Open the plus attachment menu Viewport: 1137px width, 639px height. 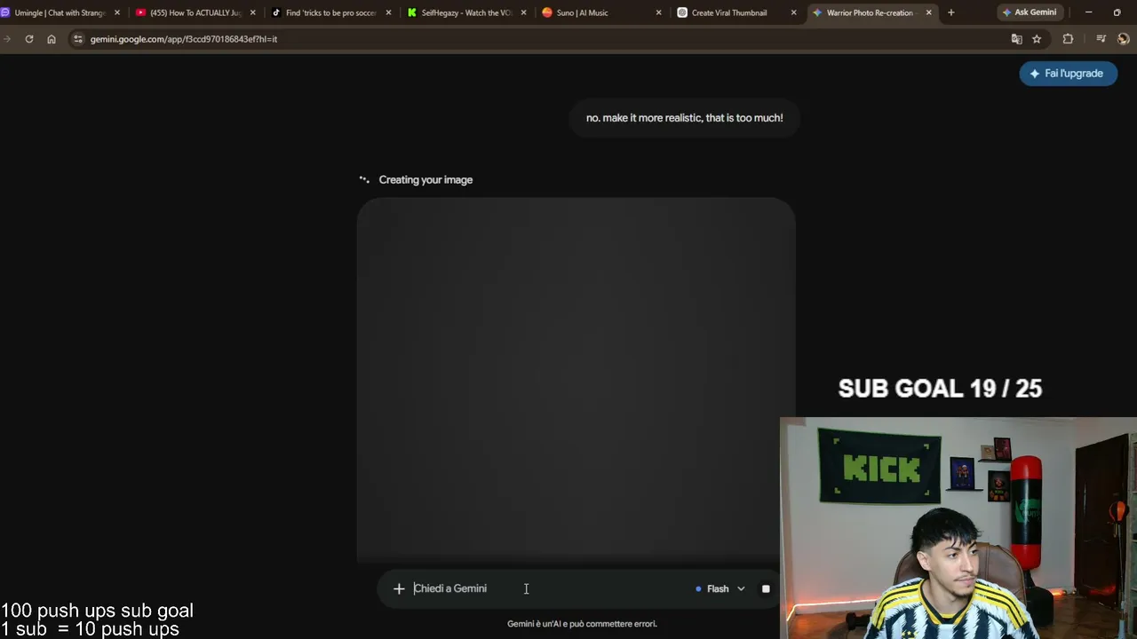click(399, 588)
